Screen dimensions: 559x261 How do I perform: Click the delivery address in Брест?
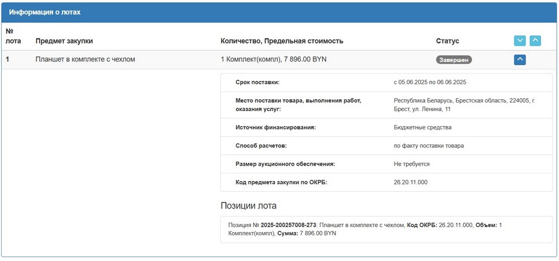point(464,105)
